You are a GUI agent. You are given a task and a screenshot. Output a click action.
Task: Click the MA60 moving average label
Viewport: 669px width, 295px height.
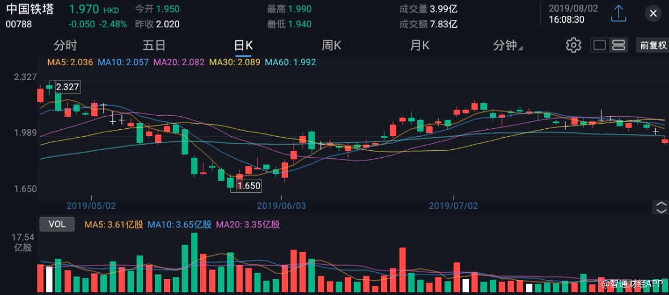pos(290,62)
